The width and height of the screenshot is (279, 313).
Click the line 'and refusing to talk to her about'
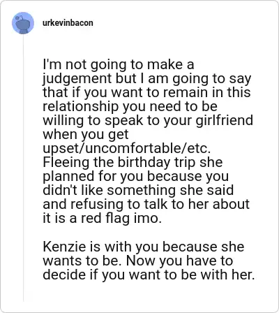(x=146, y=204)
